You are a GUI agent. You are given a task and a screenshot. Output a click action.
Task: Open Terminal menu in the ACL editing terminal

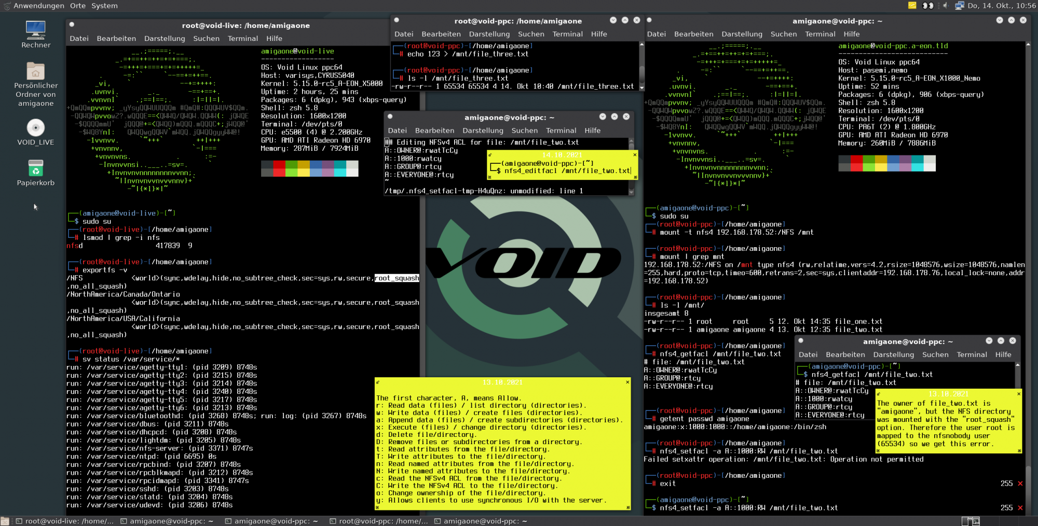click(561, 131)
